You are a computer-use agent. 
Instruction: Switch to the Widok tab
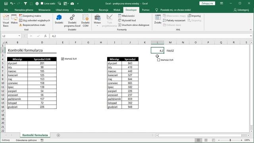117,10
